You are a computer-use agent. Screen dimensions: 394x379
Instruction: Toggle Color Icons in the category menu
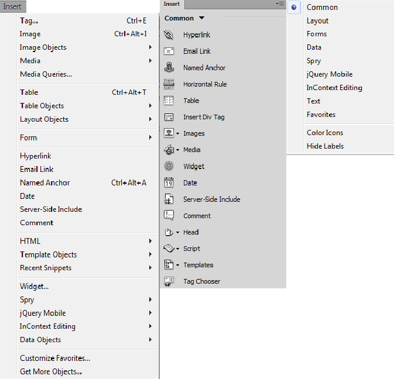click(325, 133)
